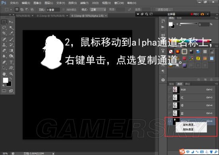Toggle Quick Mask mode
Viewport: 219px width, 155px height.
pyautogui.click(x=4, y=91)
